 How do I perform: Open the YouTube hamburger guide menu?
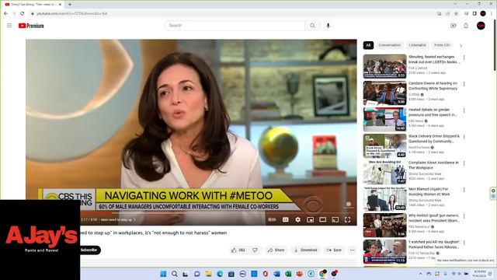pyautogui.click(x=9, y=26)
